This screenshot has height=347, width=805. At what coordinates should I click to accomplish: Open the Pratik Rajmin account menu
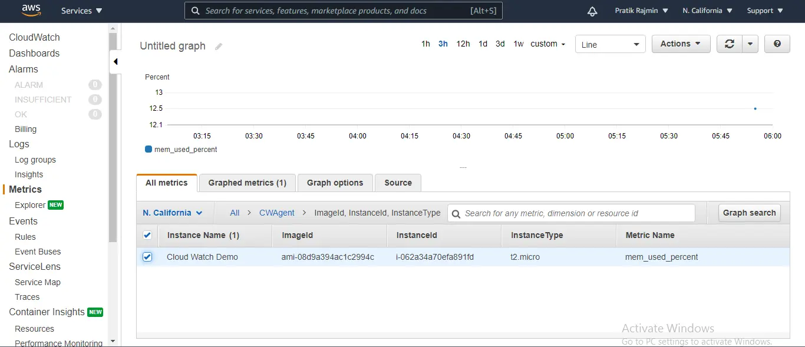[641, 11]
